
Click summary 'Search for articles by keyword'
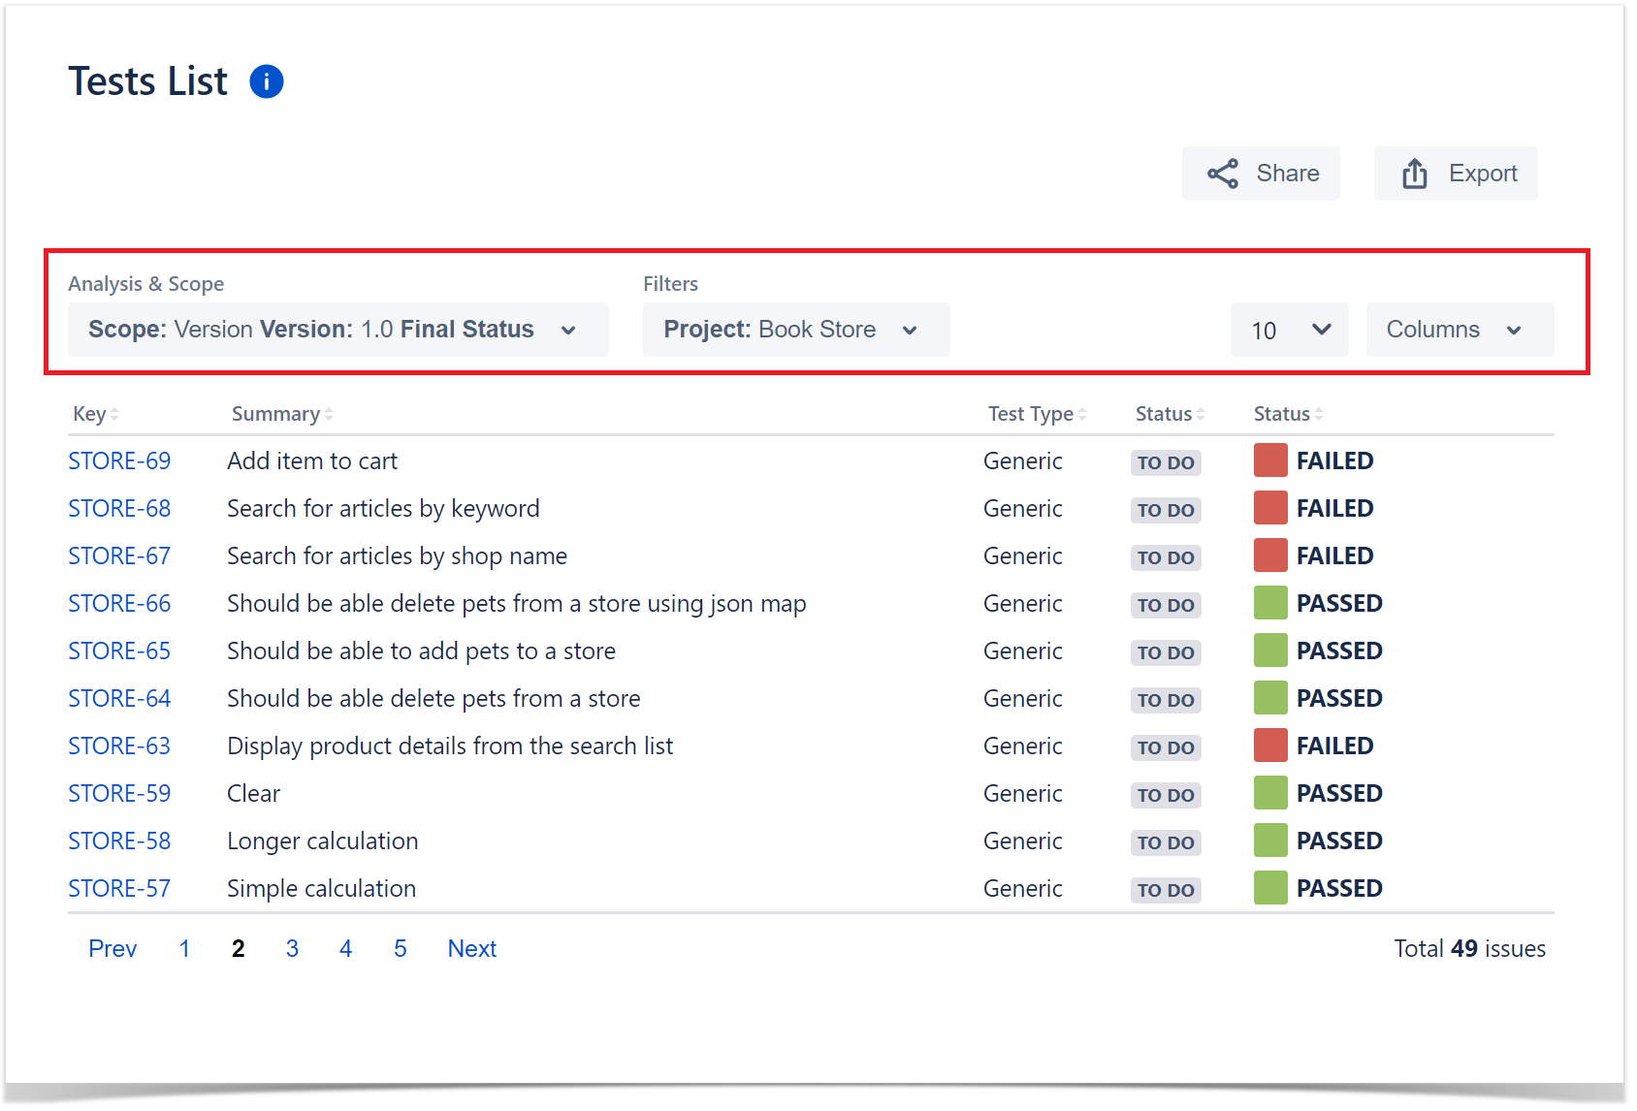click(x=383, y=509)
